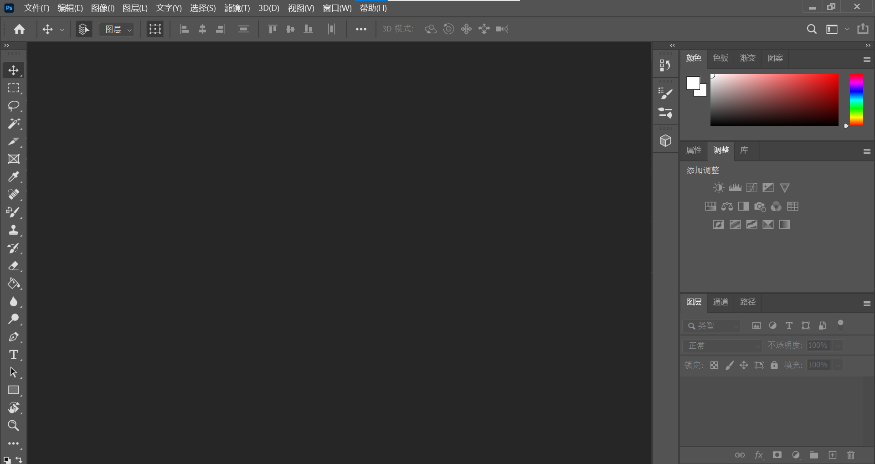Select the Magic Wand tool
875x464 pixels.
click(x=14, y=124)
